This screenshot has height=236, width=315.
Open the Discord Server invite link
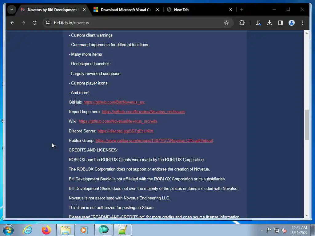click(126, 131)
